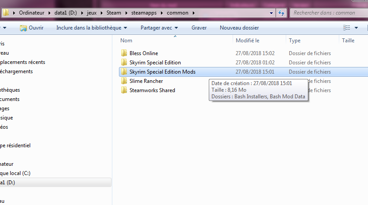Screen dimensions: 368x205
Task: Expand the arrow after steamapps in path
Action: (162, 13)
